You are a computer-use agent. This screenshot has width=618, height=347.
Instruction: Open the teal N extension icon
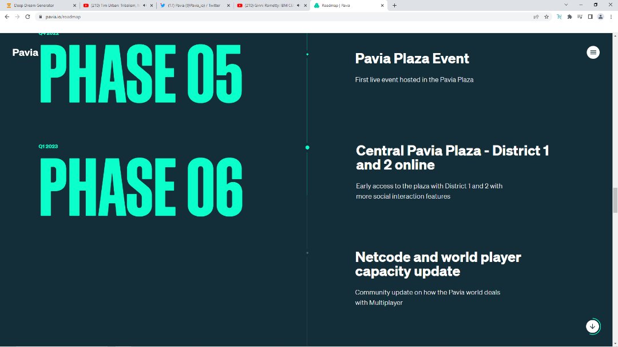559,17
